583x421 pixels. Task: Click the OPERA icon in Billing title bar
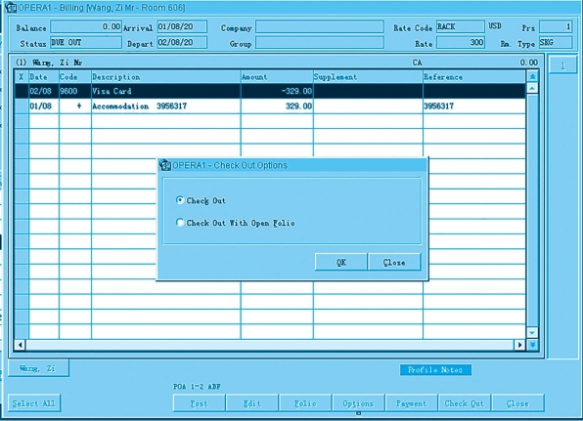coord(11,8)
